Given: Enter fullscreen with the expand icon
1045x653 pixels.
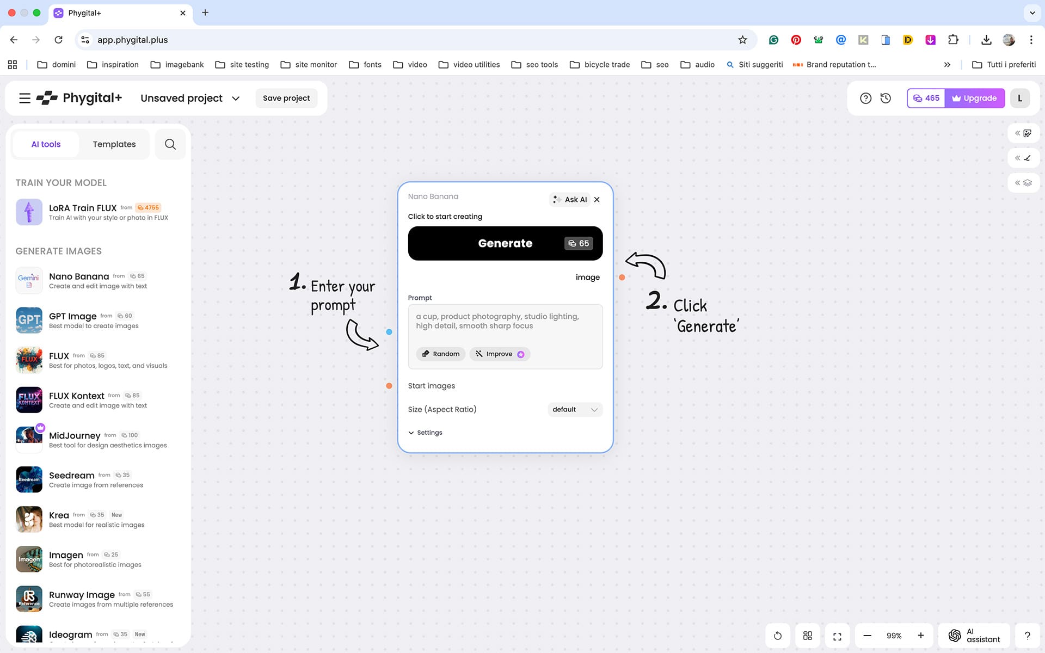Looking at the screenshot, I should 837,636.
